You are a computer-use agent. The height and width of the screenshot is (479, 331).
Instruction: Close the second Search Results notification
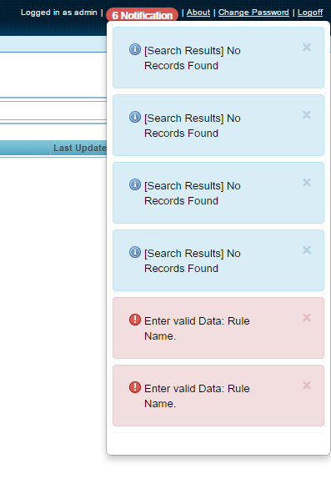click(x=307, y=115)
